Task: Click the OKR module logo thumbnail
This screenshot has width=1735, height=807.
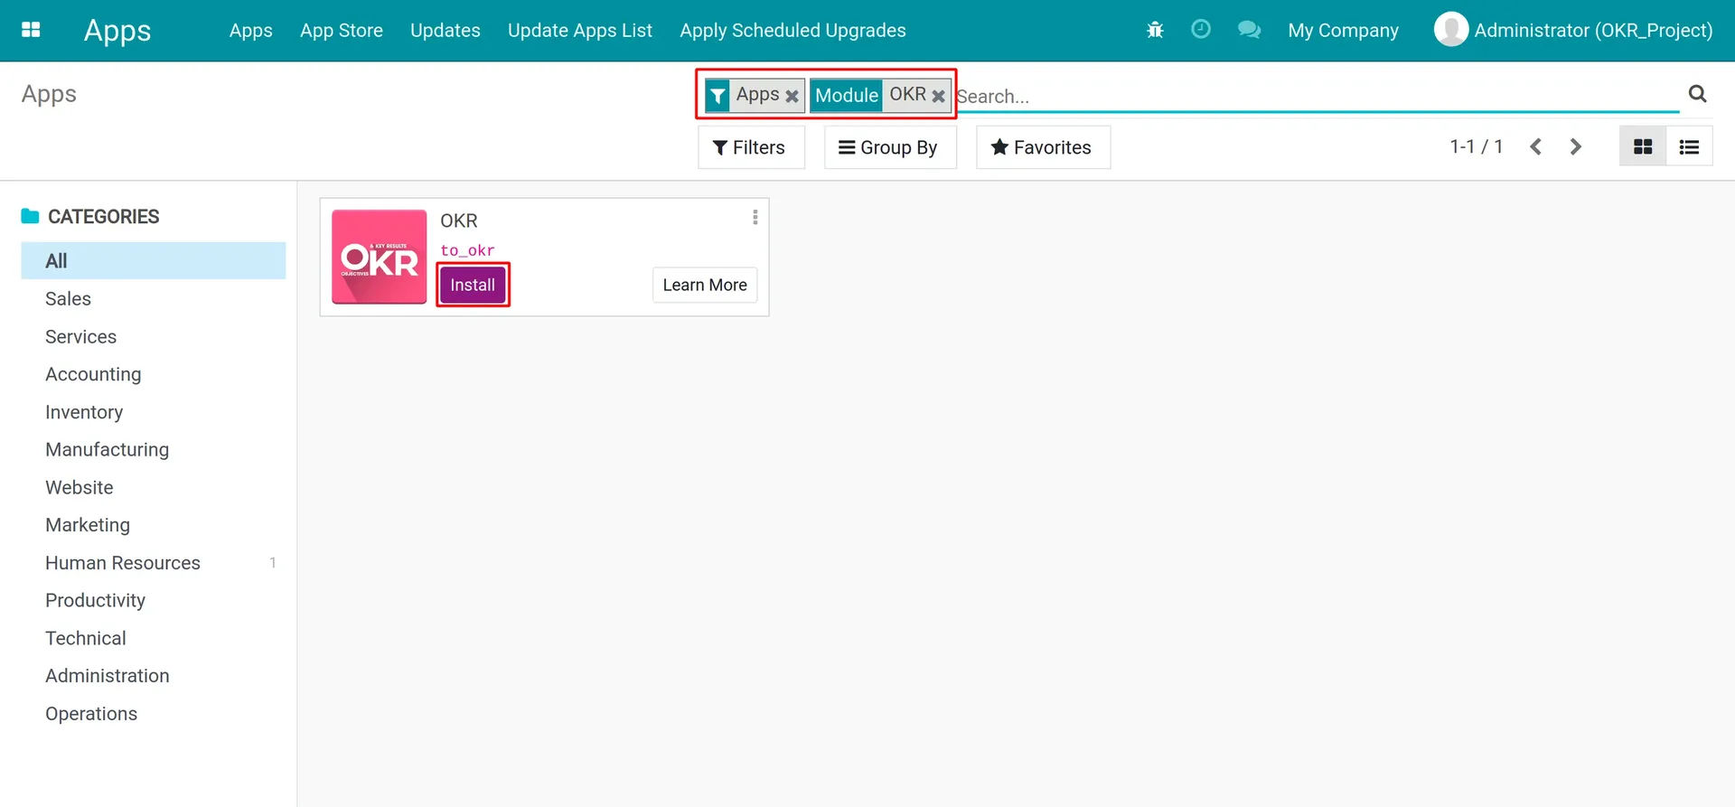Action: coord(379,257)
